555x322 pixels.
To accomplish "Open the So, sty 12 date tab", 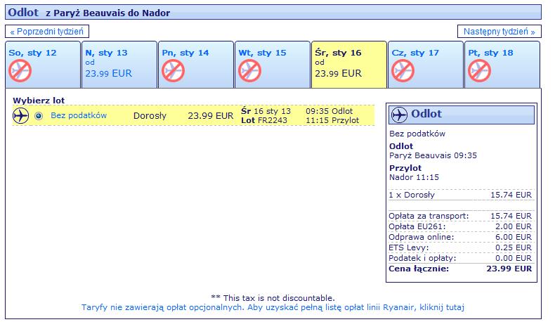I will [x=43, y=65].
